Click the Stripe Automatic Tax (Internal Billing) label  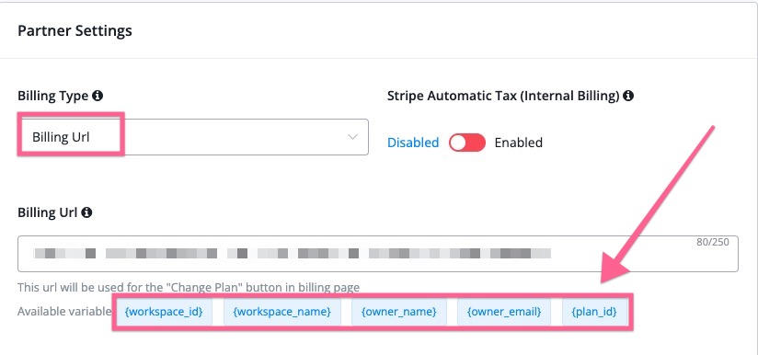click(x=503, y=96)
